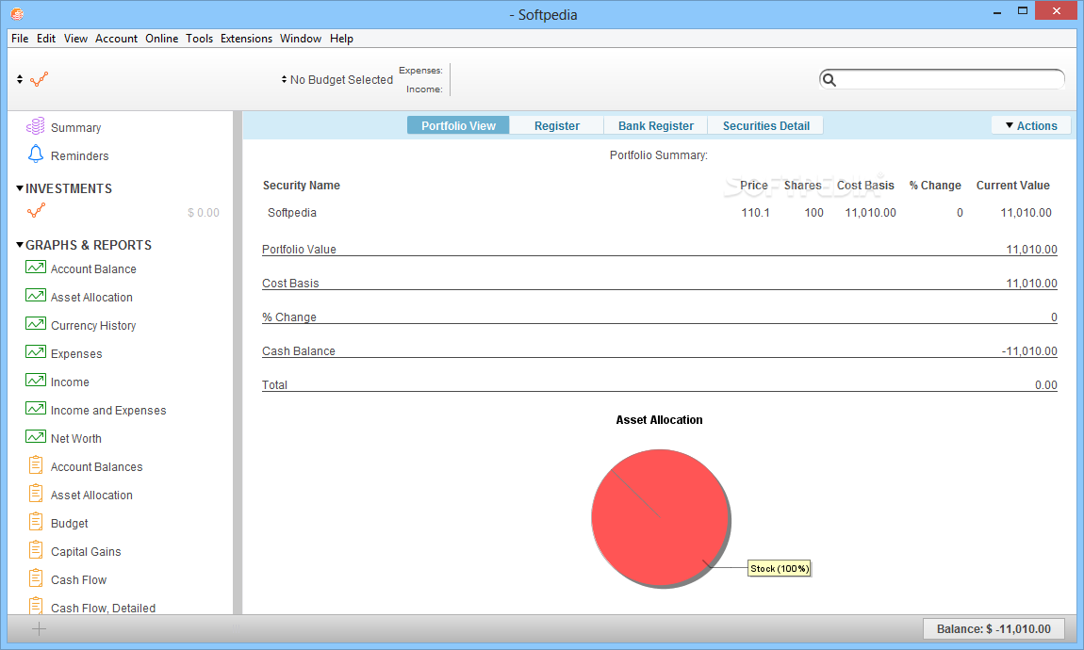Open the Expenses graph icon
This screenshot has height=650, width=1084.
(36, 352)
